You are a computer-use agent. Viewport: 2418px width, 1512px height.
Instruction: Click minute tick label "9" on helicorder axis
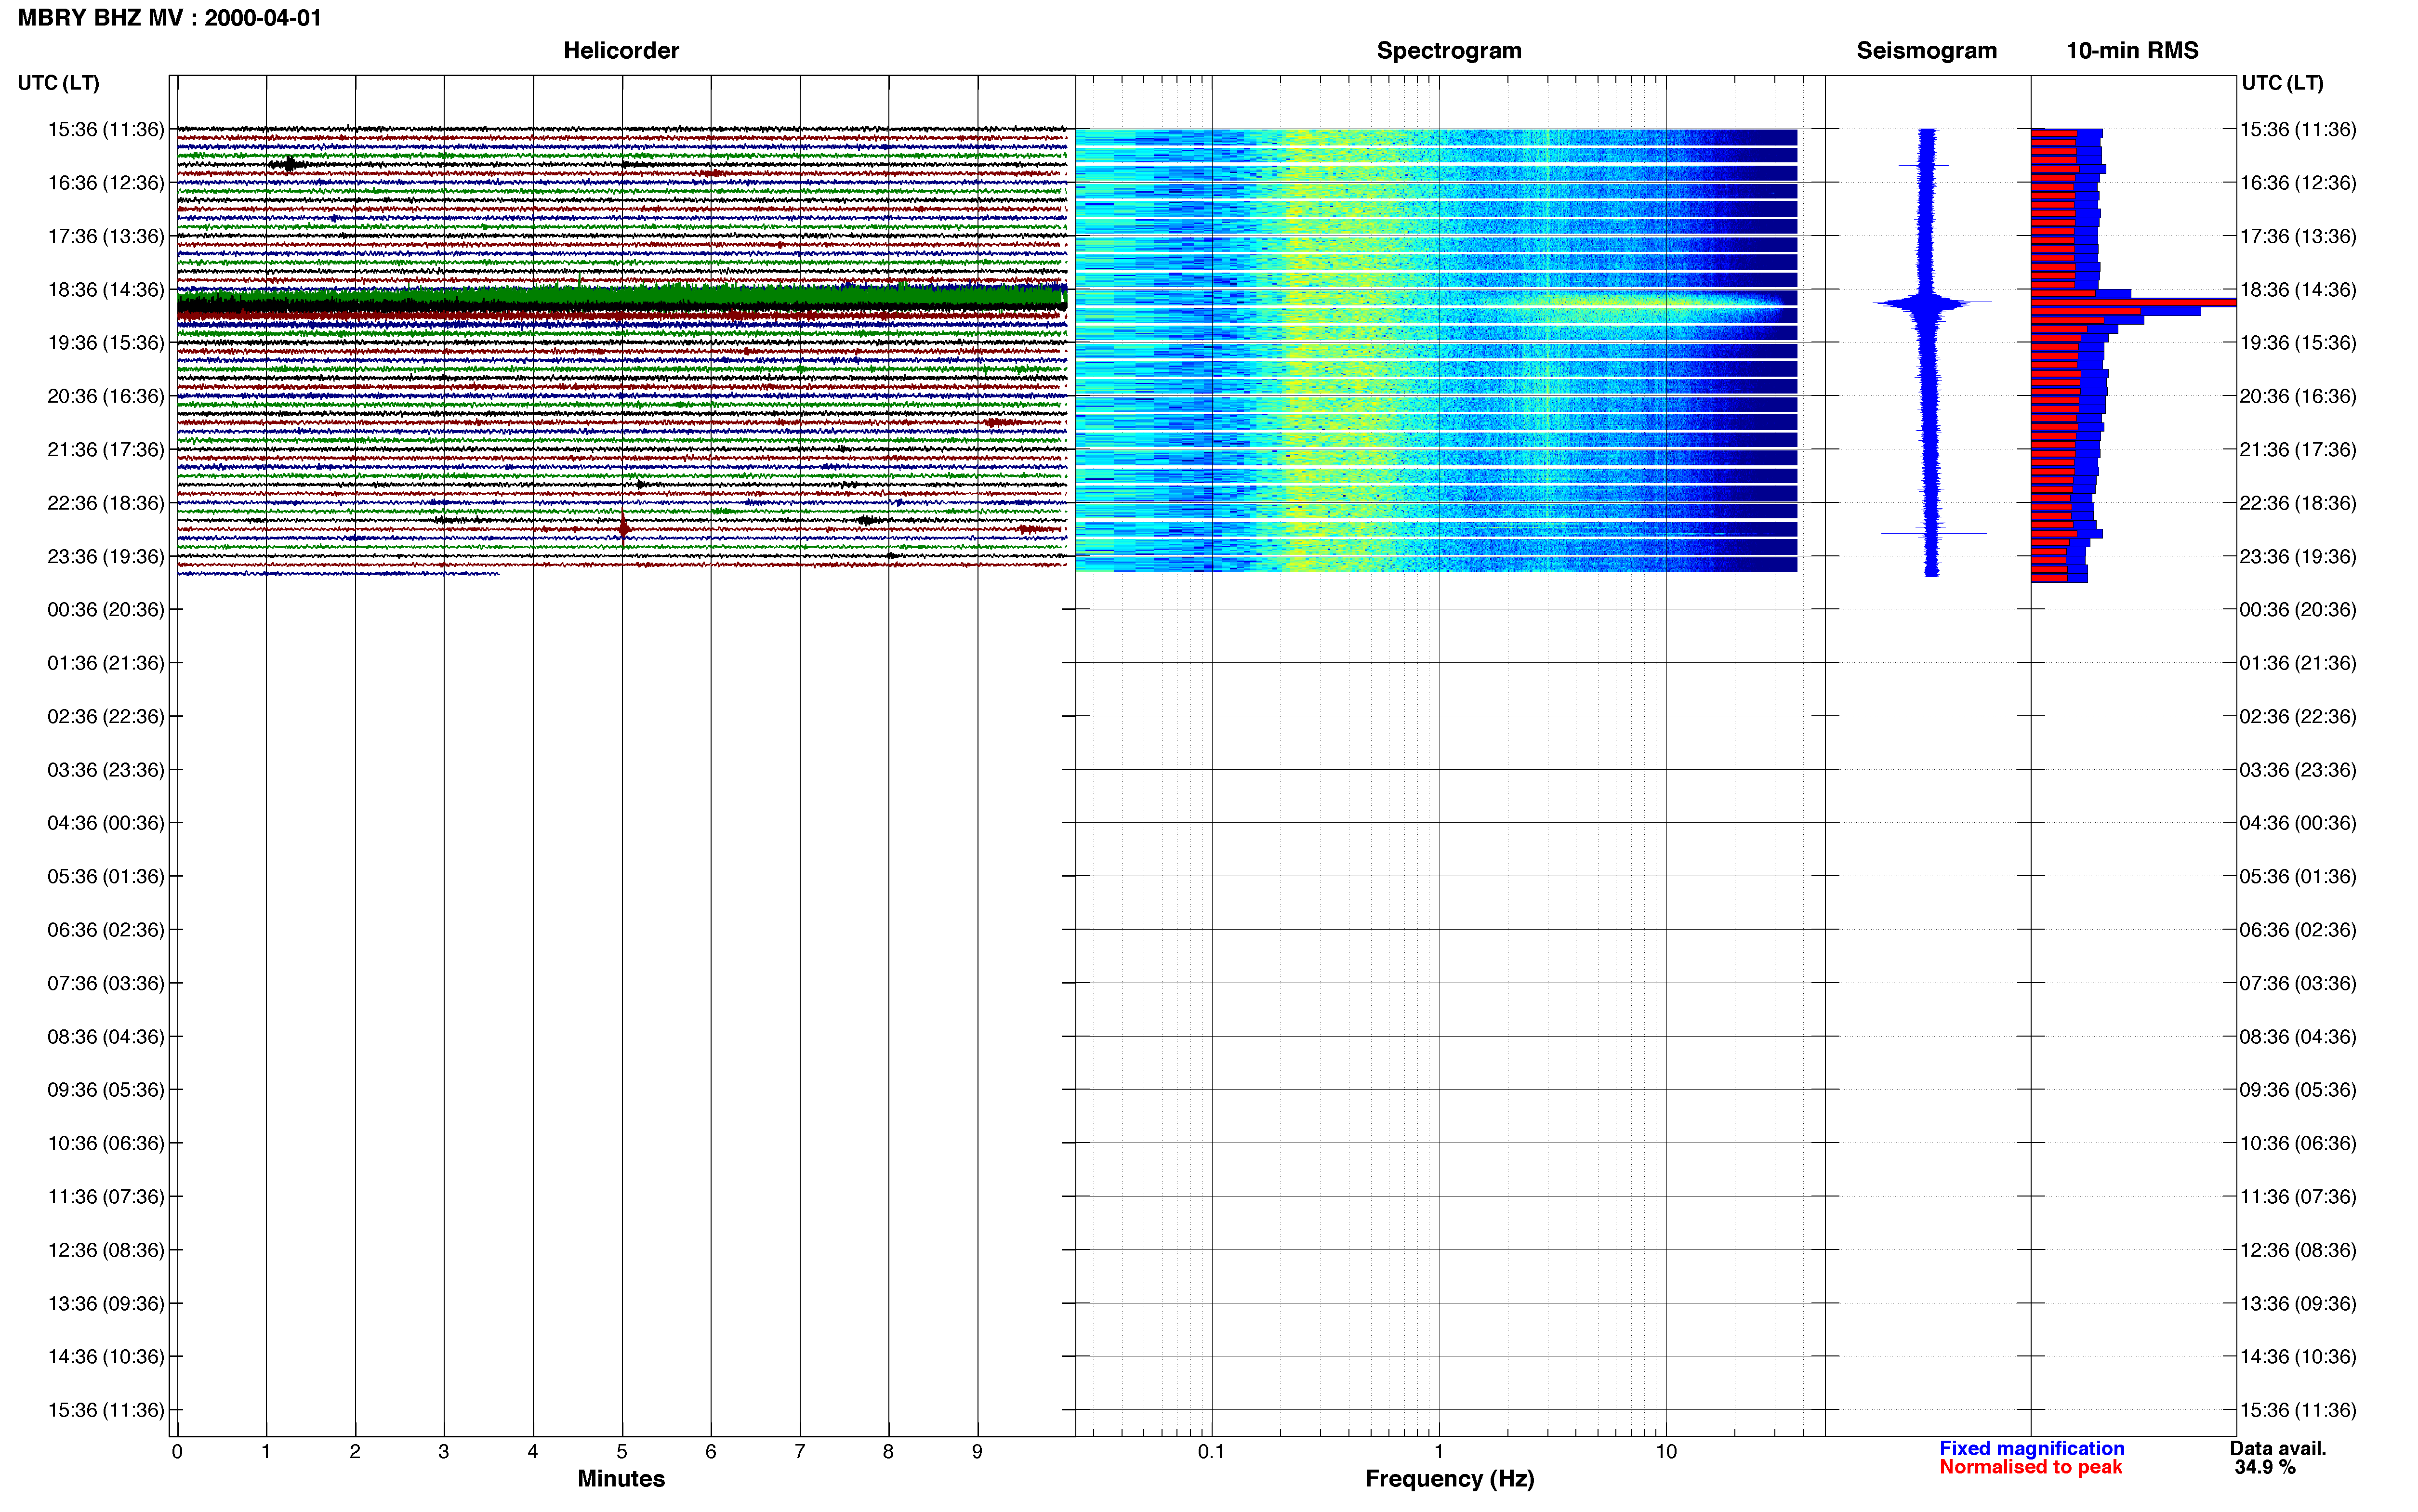977,1452
